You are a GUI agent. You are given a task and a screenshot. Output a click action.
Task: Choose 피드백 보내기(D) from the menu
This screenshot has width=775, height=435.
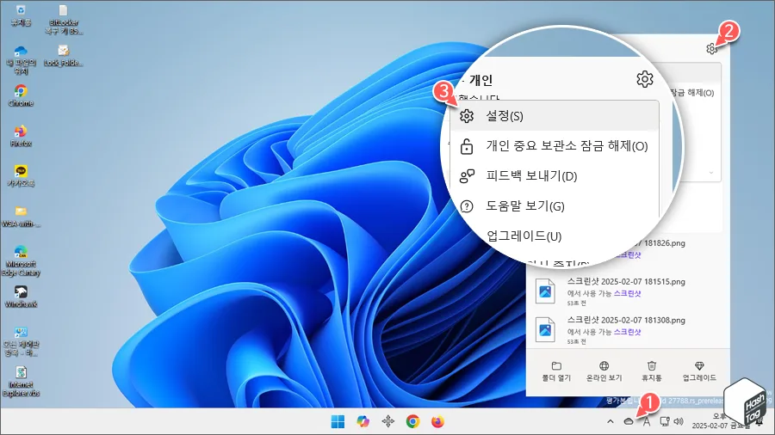pyautogui.click(x=554, y=176)
